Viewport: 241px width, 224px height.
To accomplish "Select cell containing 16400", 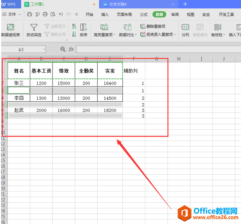I will coord(110,83).
